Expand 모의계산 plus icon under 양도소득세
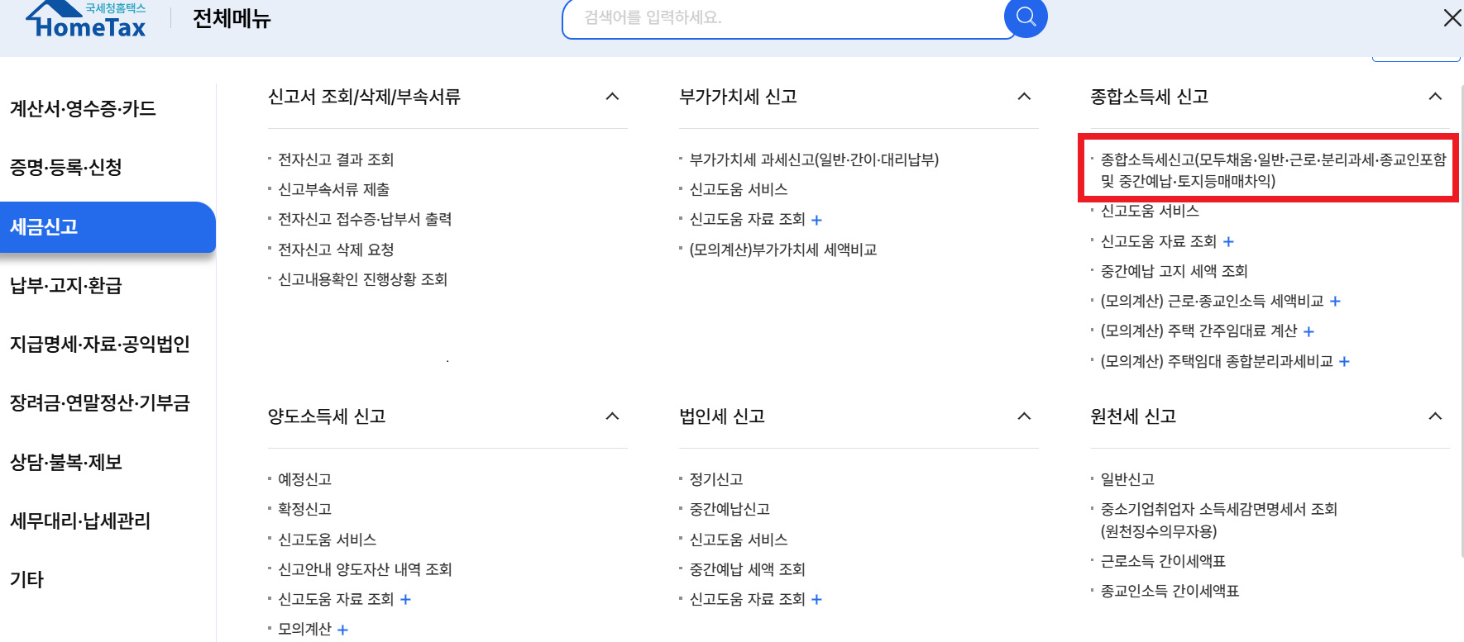Image resolution: width=1464 pixels, height=642 pixels. click(x=343, y=629)
